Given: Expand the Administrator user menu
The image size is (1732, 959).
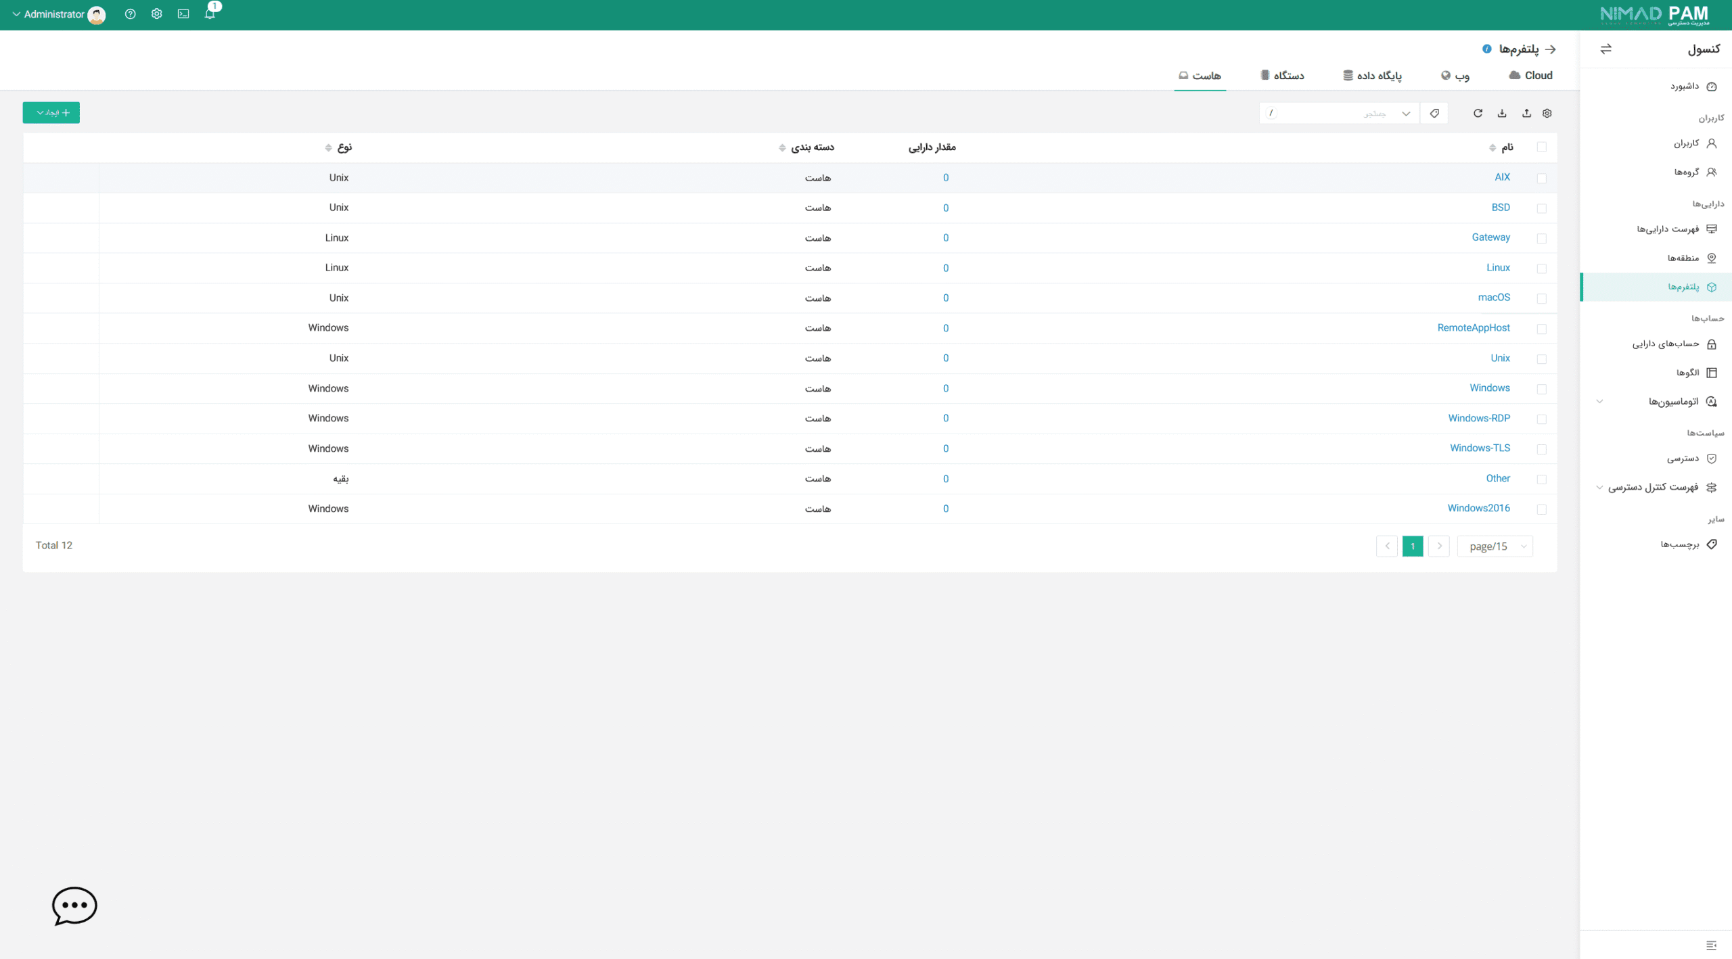Looking at the screenshot, I should [54, 14].
